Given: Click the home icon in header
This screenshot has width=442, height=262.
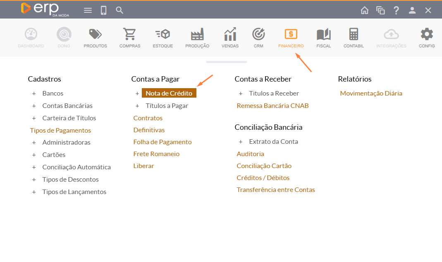Looking at the screenshot, I should pos(365,10).
